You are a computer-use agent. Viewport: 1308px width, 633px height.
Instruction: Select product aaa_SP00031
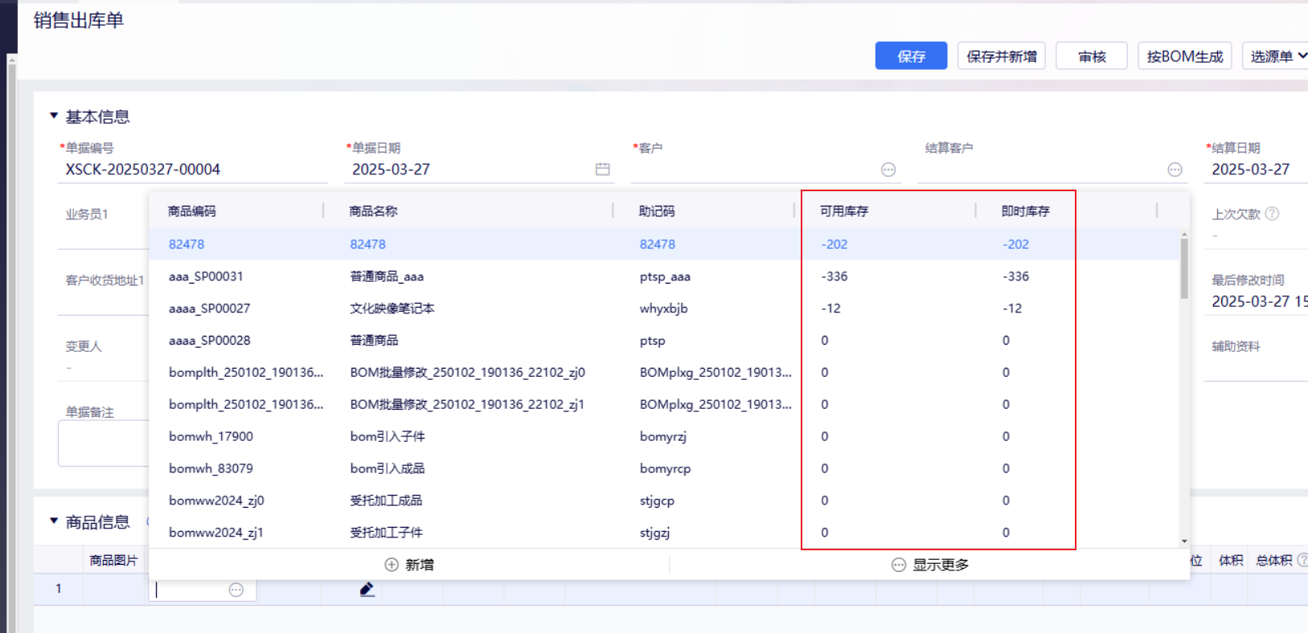tap(664, 276)
